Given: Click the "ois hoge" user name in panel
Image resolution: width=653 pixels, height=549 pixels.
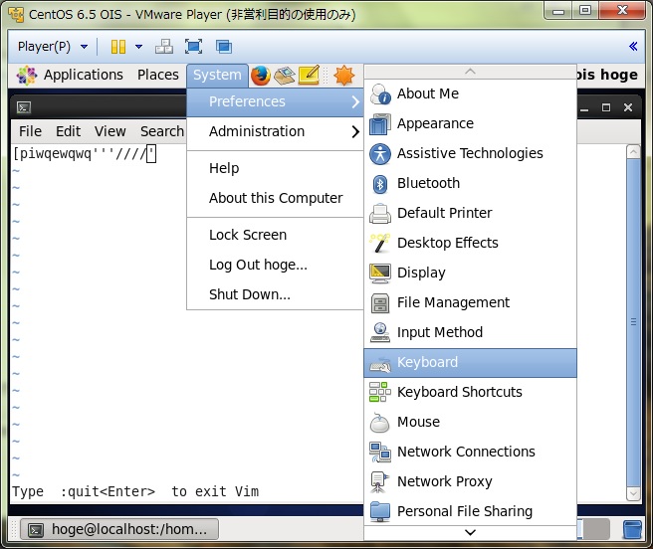Looking at the screenshot, I should tap(607, 75).
